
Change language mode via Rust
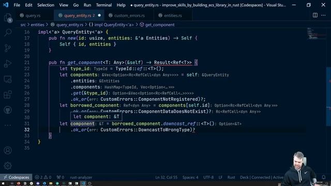(231, 177)
